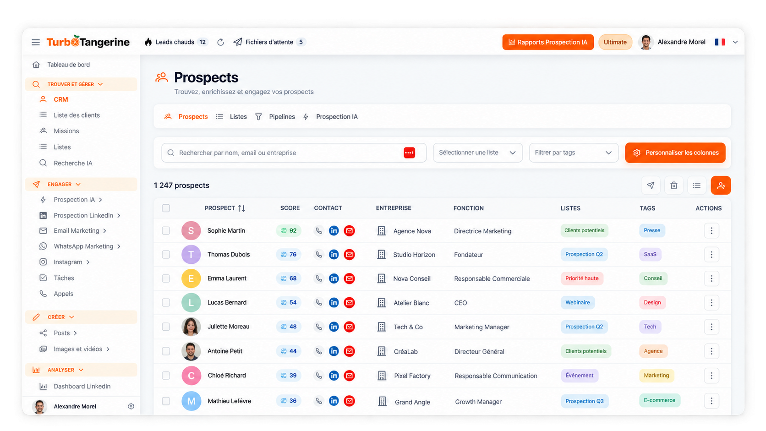Open the actions menu for Sophie Martin
Image resolution: width=766 pixels, height=431 pixels.
pyautogui.click(x=711, y=231)
